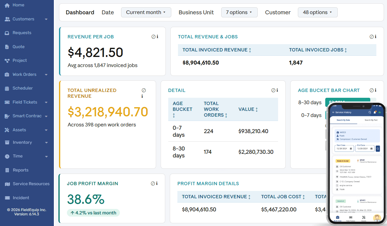Click info icon on the Detail card
387x226 pixels.
pyautogui.click(x=277, y=90)
